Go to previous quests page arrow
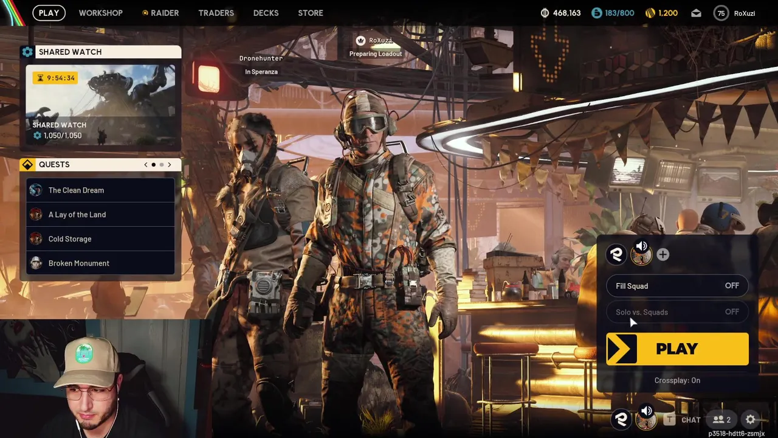The image size is (778, 438). pos(145,165)
